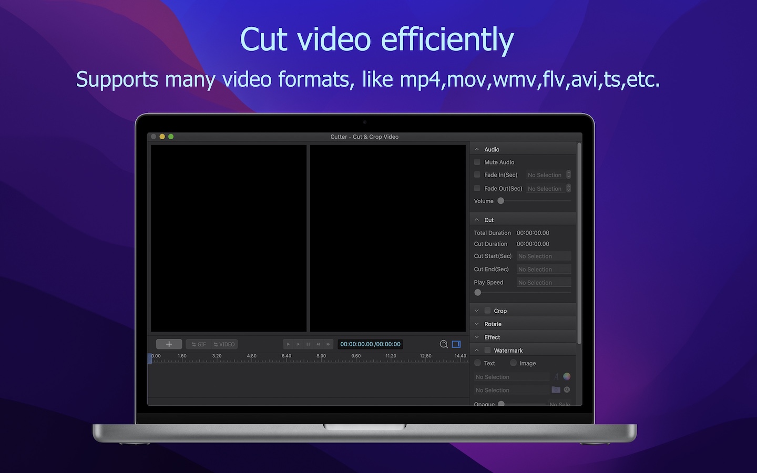The width and height of the screenshot is (757, 473).
Task: Click the right video preview pane
Action: [388, 238]
